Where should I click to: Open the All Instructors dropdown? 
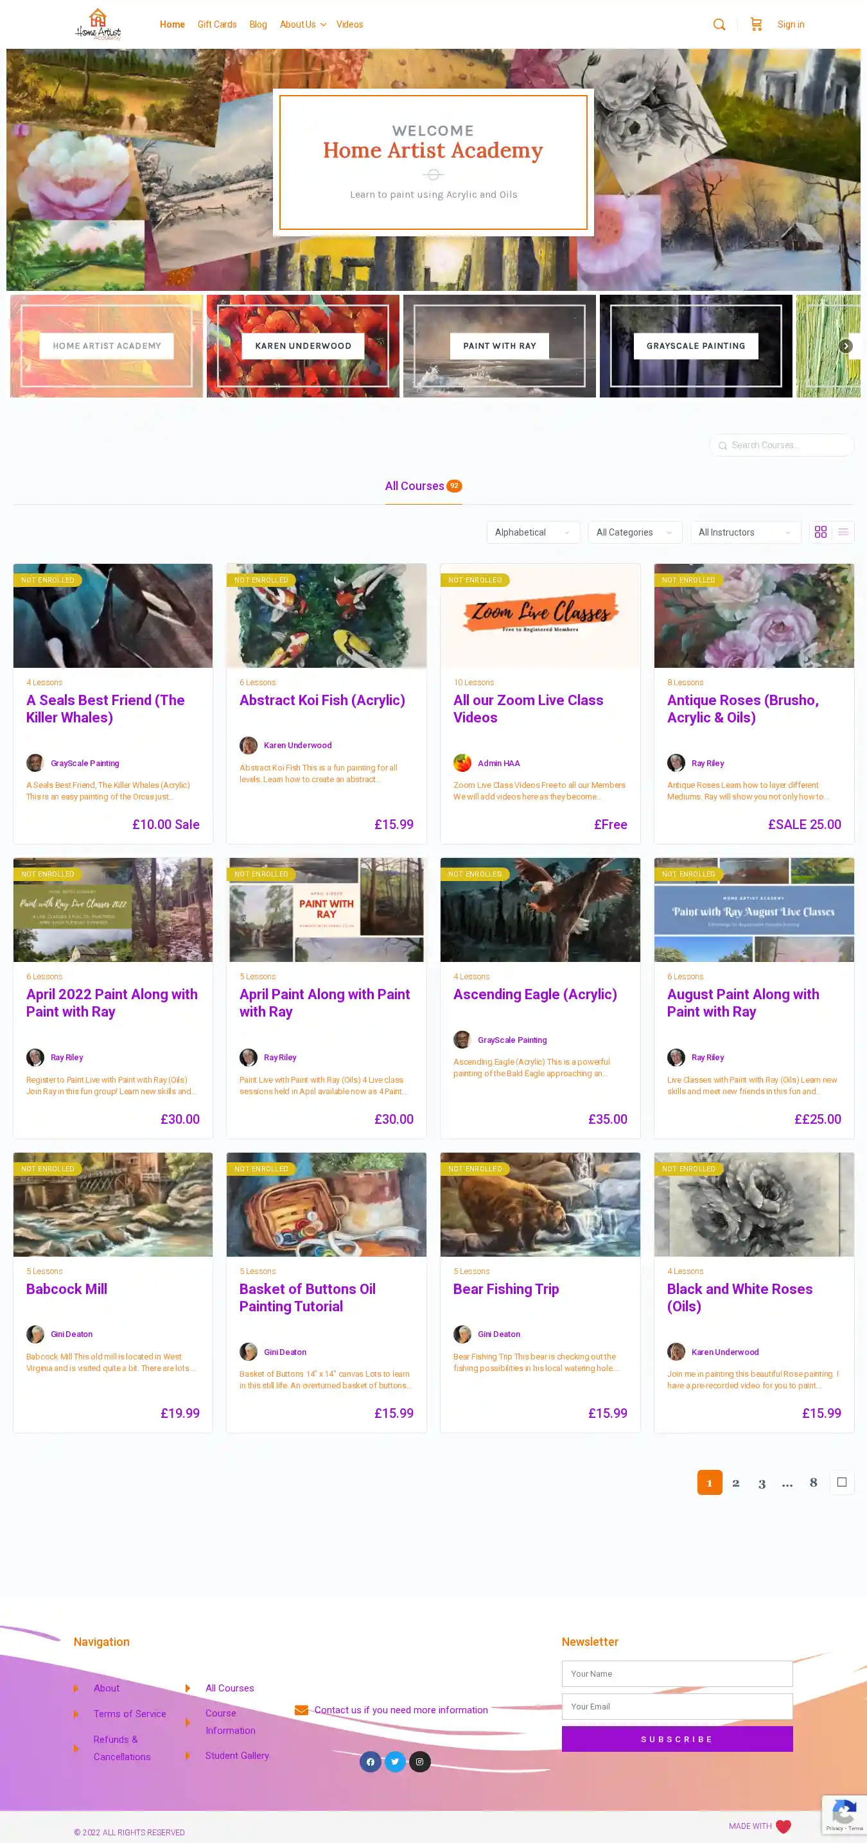point(746,532)
